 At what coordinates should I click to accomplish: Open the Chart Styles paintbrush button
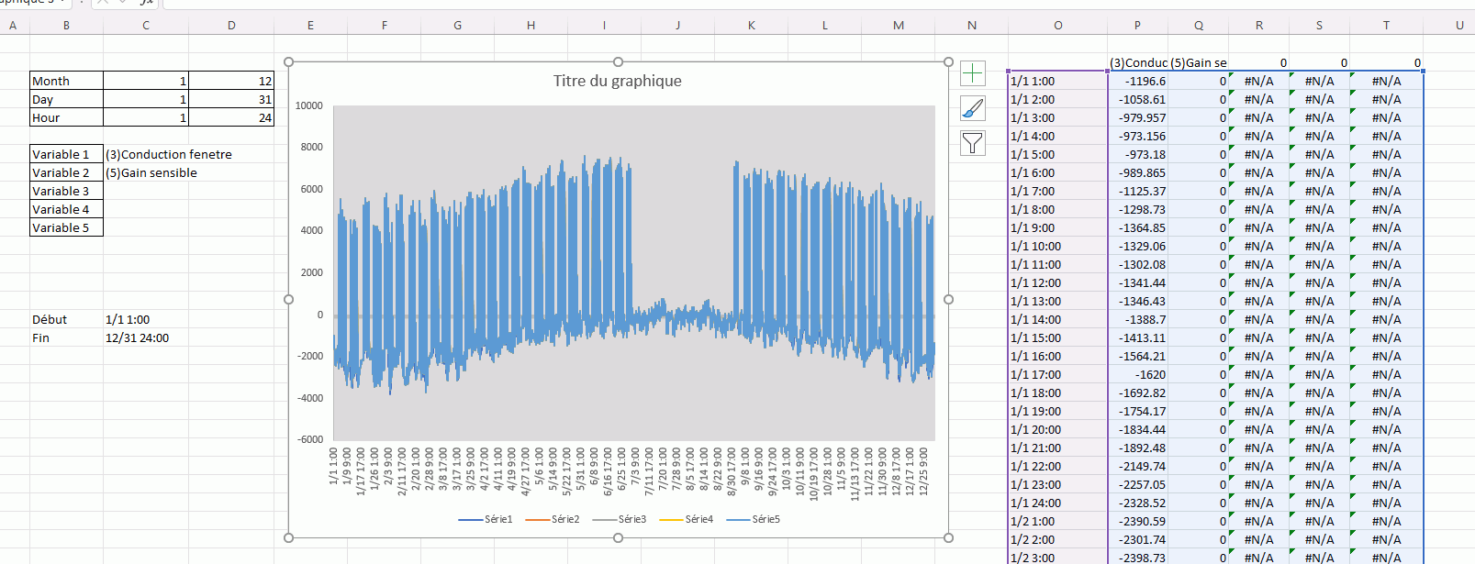(972, 108)
